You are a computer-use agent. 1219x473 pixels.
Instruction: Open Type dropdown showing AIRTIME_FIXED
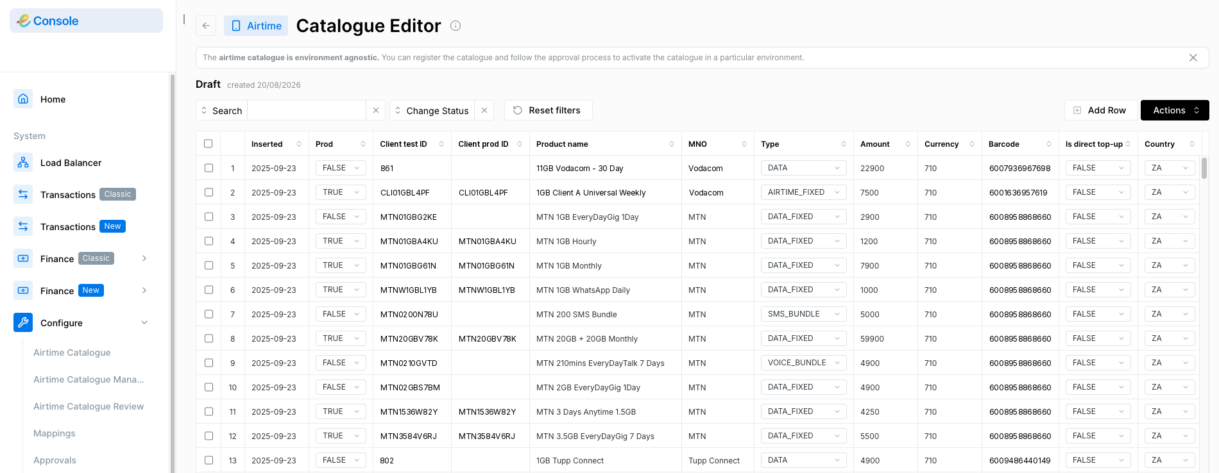click(x=803, y=192)
